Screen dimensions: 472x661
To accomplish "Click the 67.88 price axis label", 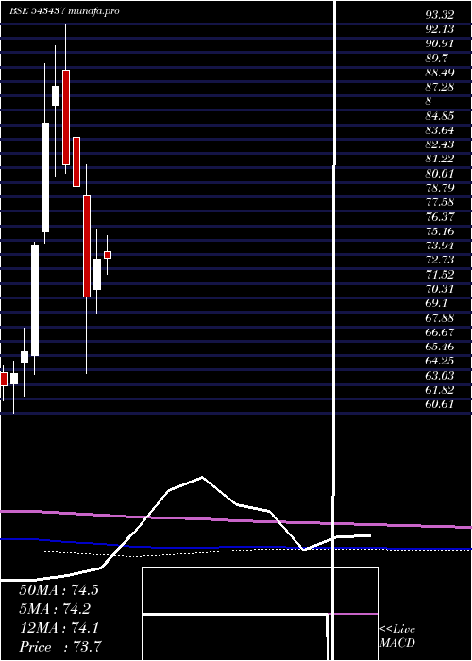I will pos(440,317).
